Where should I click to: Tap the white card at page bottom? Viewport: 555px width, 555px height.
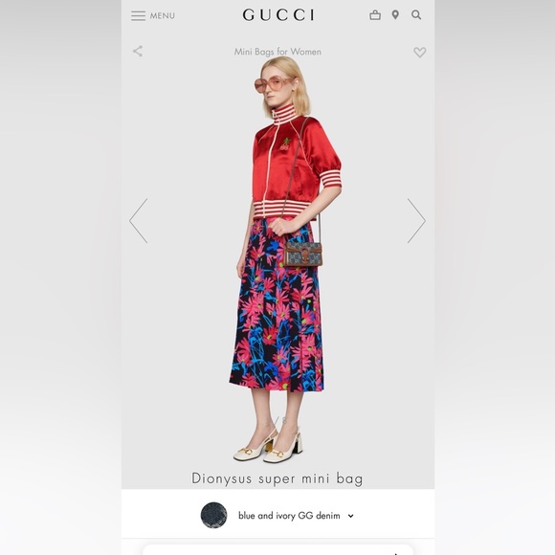[277, 549]
